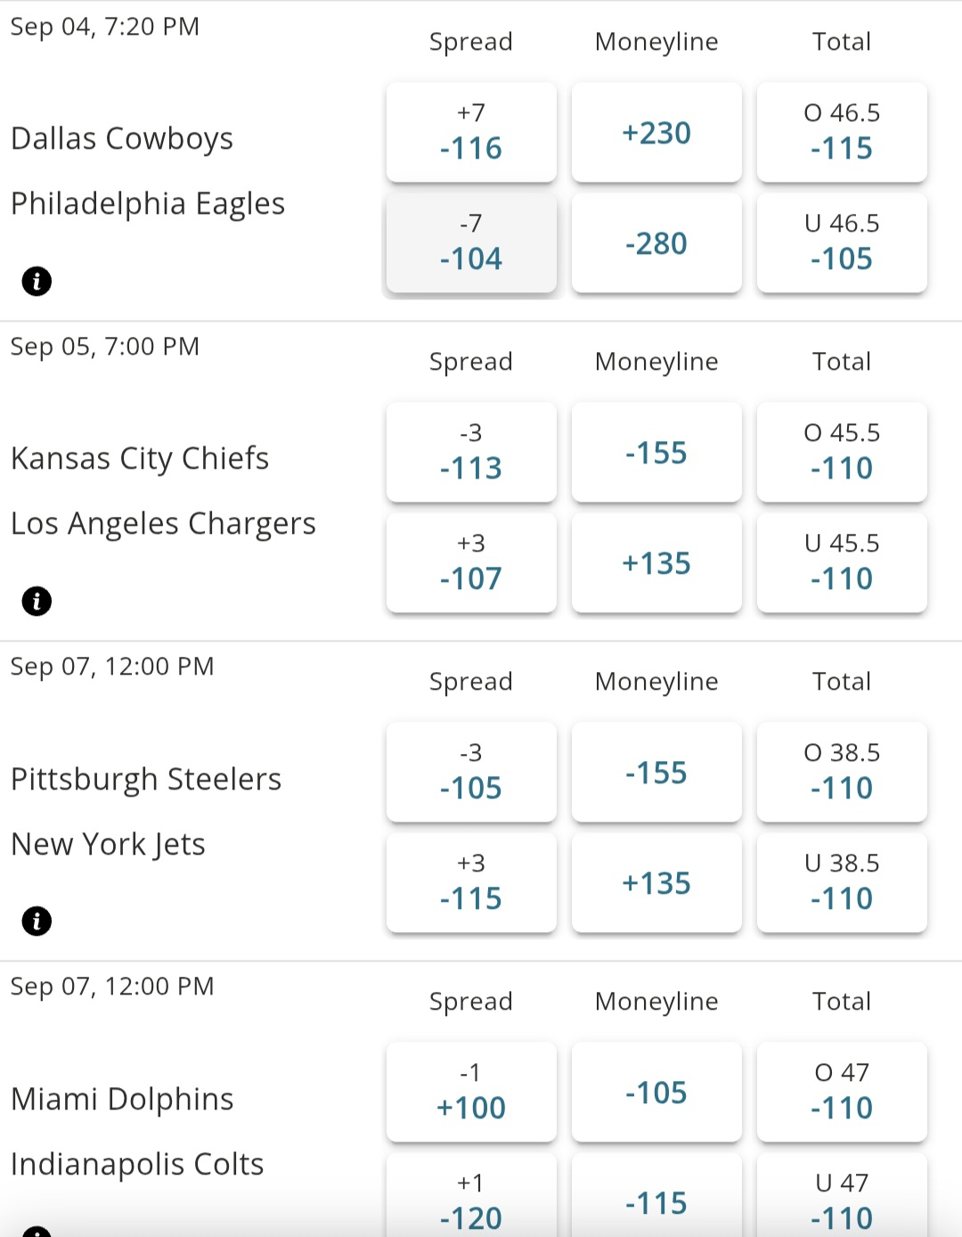Pick Philadelphia Eagles moneyline -280

(656, 242)
